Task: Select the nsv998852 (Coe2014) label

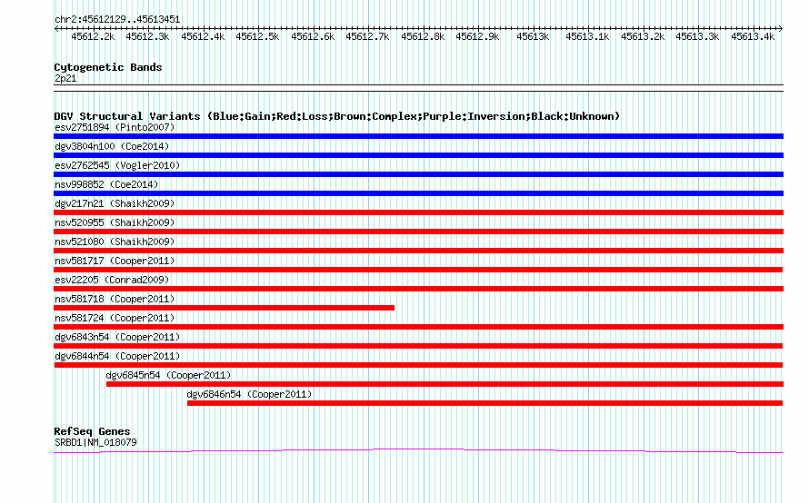Action: [x=106, y=184]
